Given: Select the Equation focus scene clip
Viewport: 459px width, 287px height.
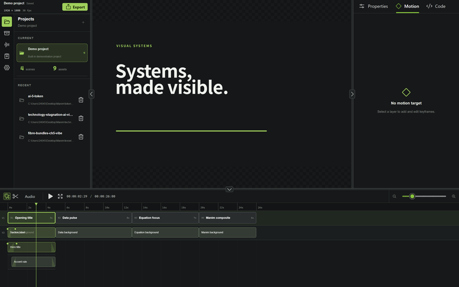Looking at the screenshot, I should click(165, 218).
